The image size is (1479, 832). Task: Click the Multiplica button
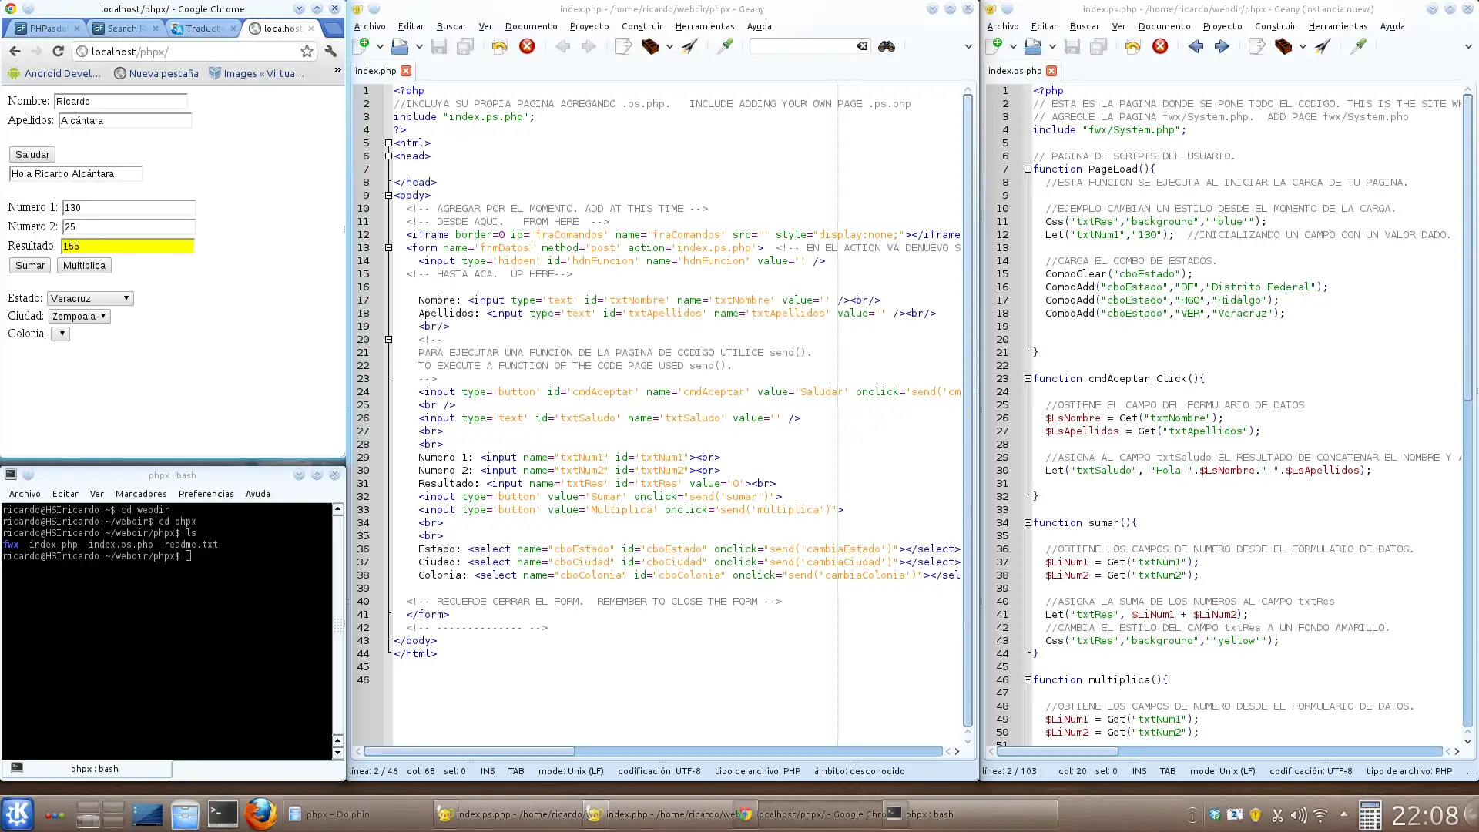84,266
